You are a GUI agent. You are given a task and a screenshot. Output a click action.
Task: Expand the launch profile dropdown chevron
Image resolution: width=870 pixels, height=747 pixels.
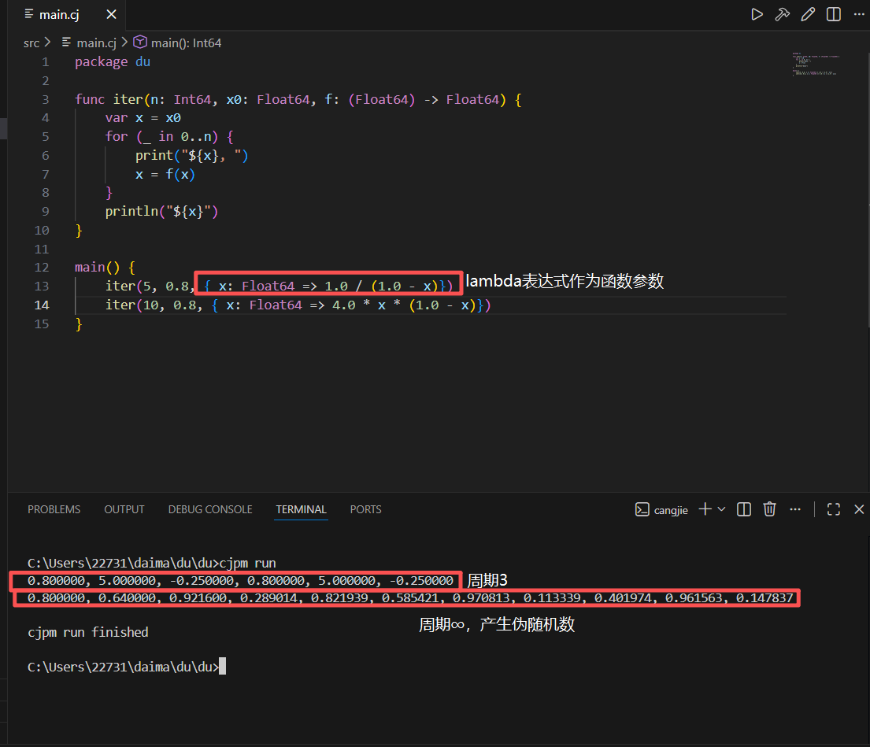pos(721,509)
